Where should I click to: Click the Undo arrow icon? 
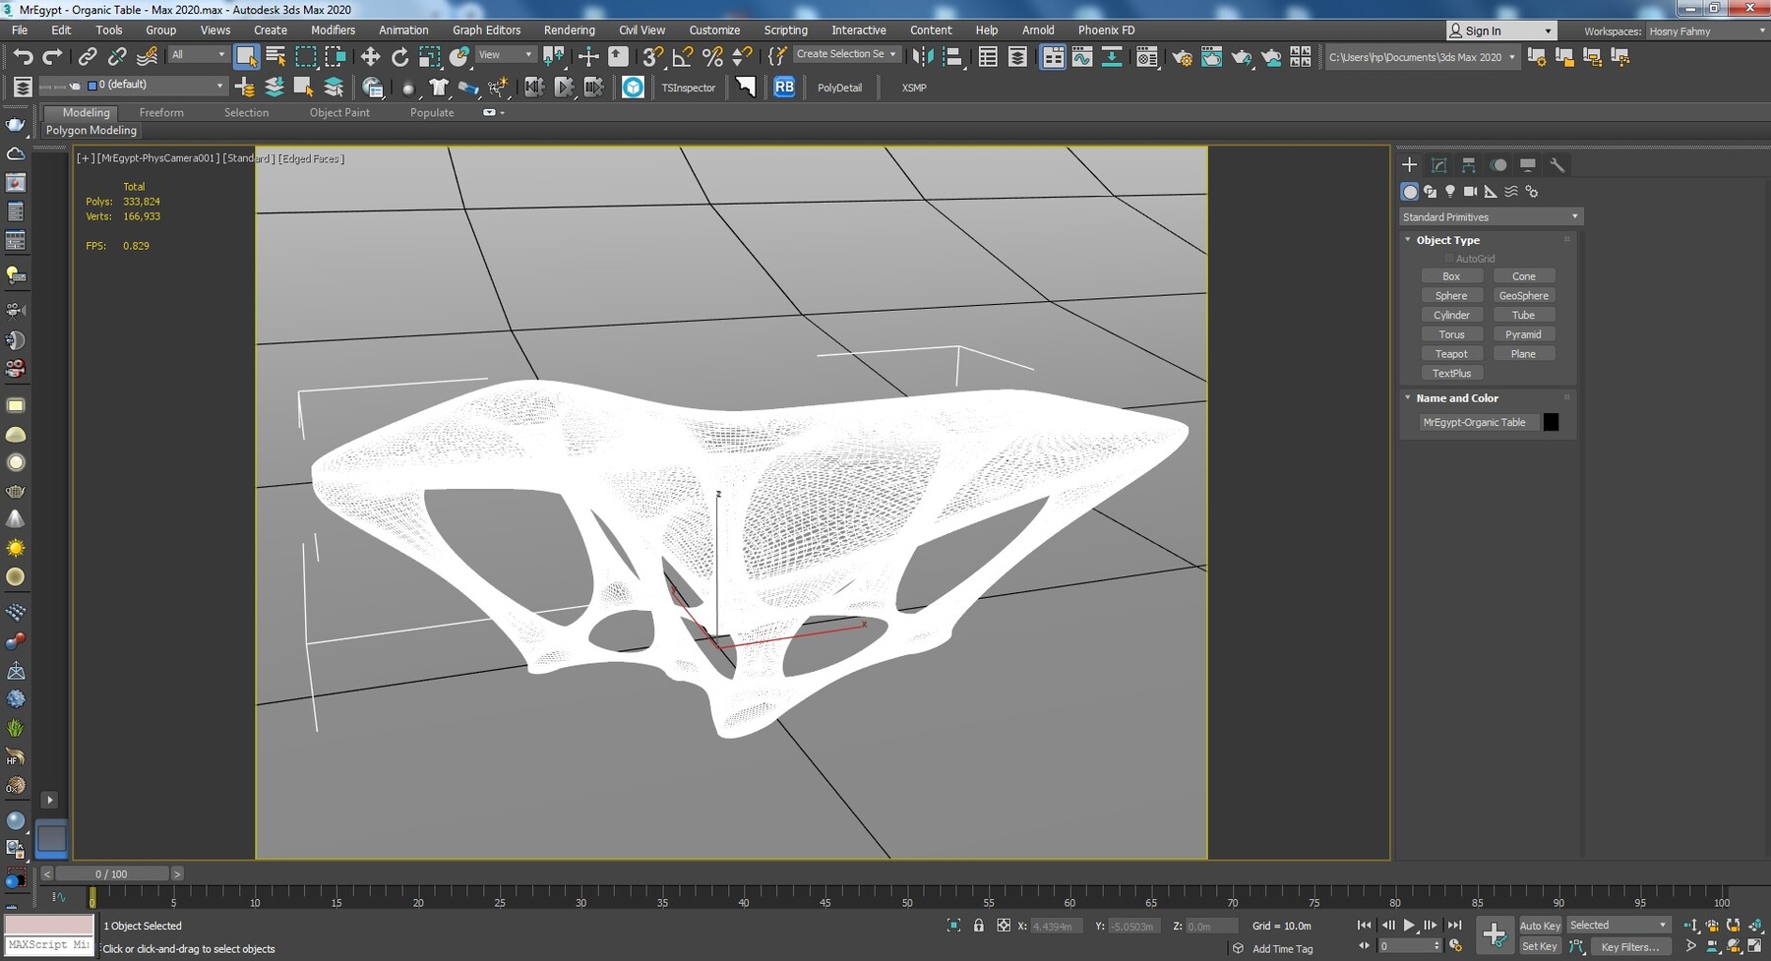23,57
